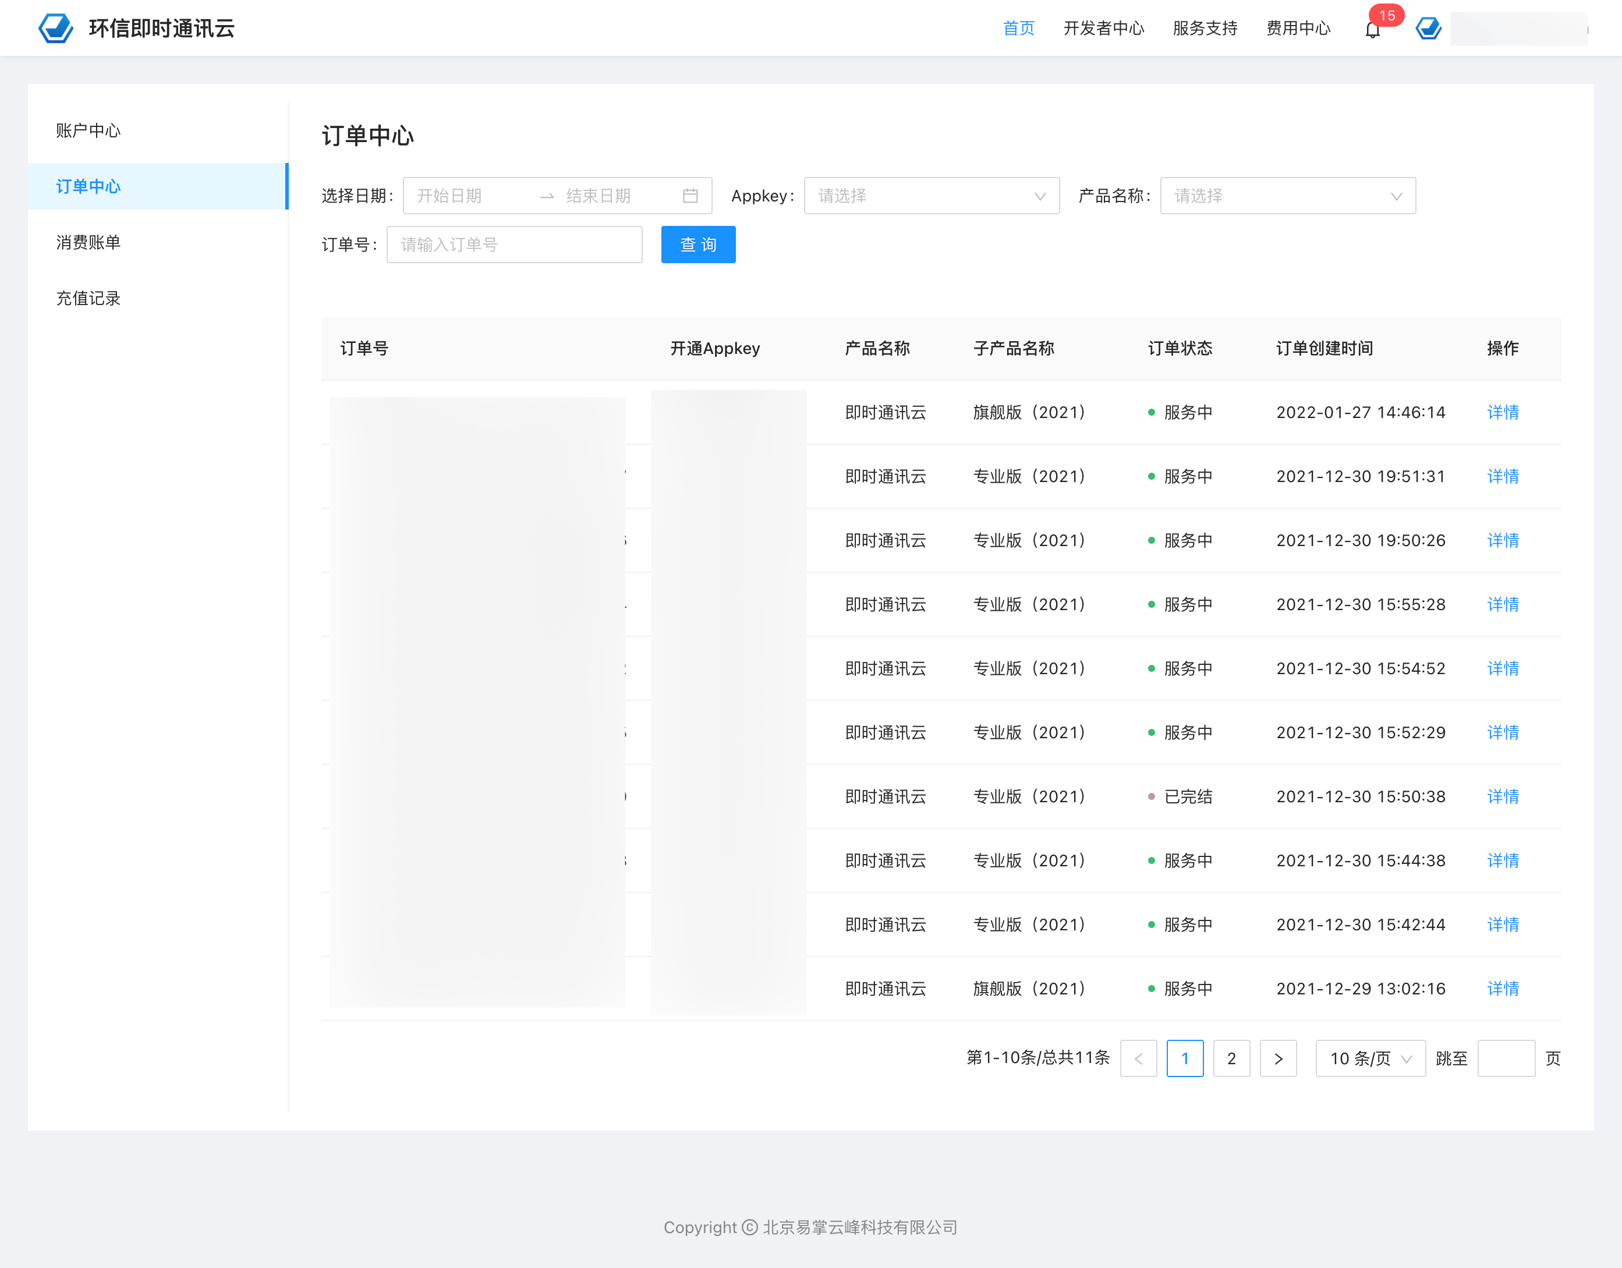The width and height of the screenshot is (1622, 1268).
Task: Click the Easemob logo in the header
Action: tap(56, 28)
